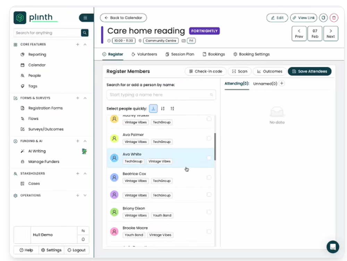The width and height of the screenshot is (347, 261).
Task: Open Manage Funders in the sidebar
Action: 44,162
